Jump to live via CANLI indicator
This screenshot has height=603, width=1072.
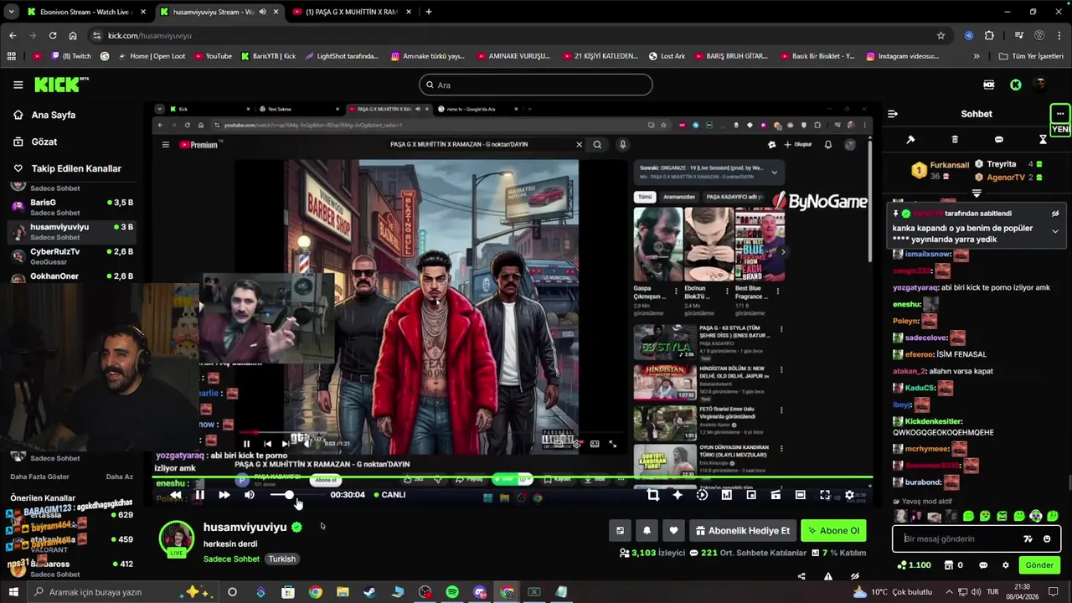coord(389,495)
